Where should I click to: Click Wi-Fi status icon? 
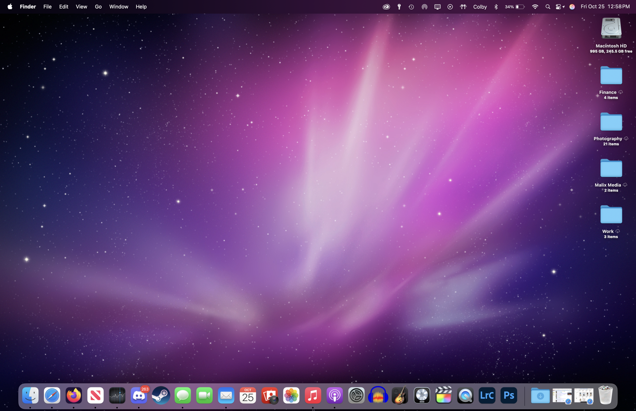[535, 7]
